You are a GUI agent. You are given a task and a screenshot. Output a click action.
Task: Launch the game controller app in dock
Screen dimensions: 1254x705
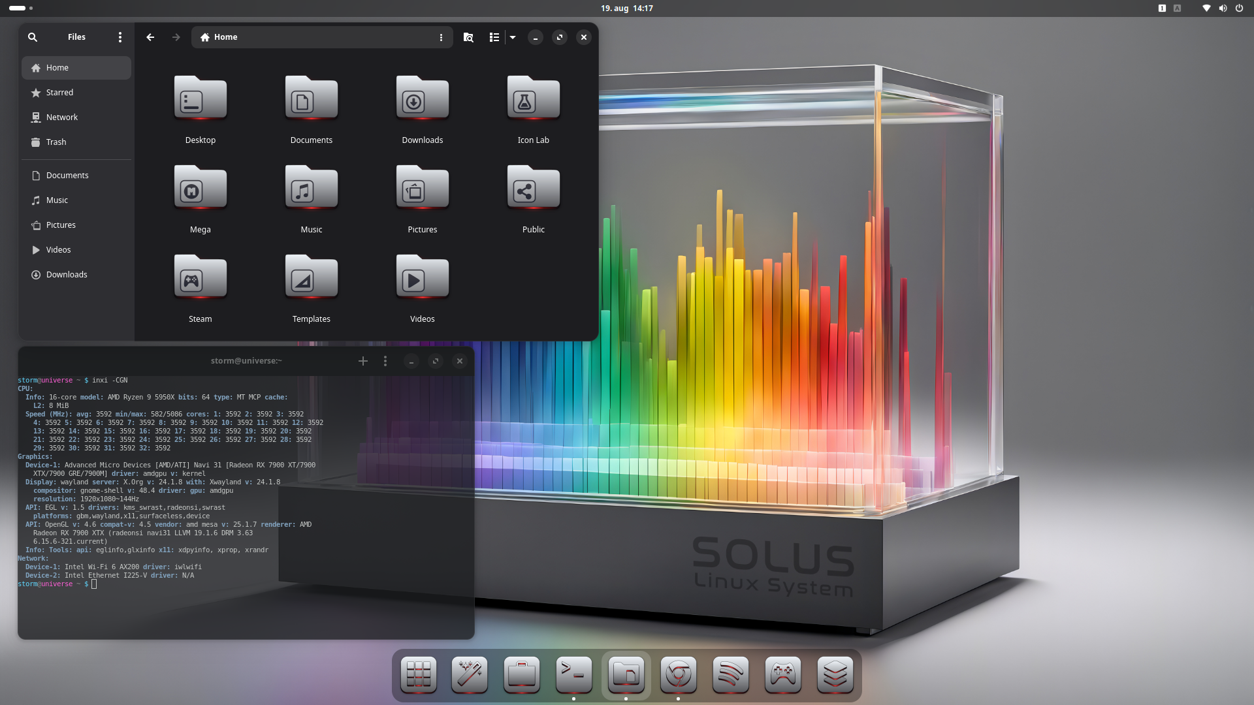click(783, 675)
